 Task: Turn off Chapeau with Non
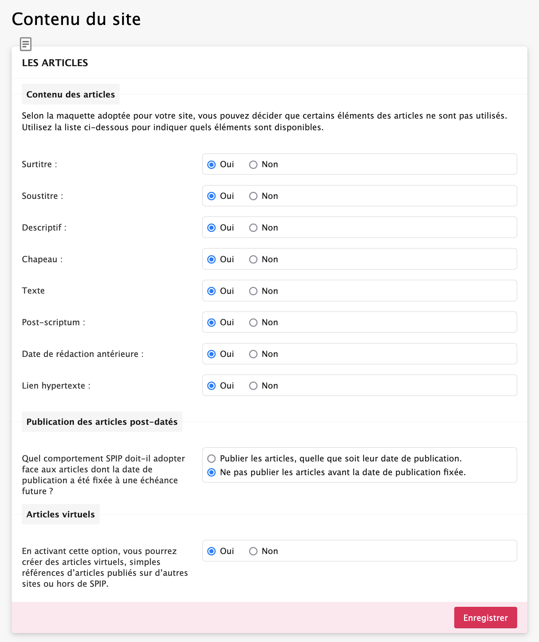click(x=253, y=260)
